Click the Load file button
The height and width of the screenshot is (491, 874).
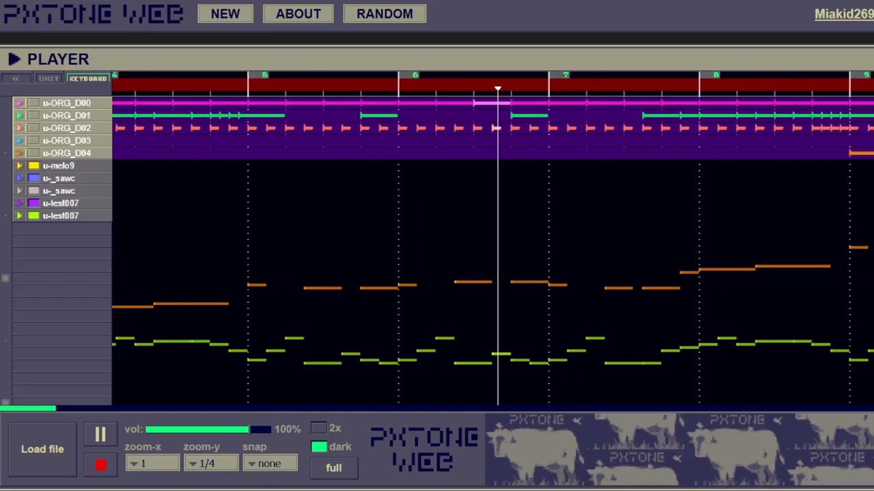42,449
